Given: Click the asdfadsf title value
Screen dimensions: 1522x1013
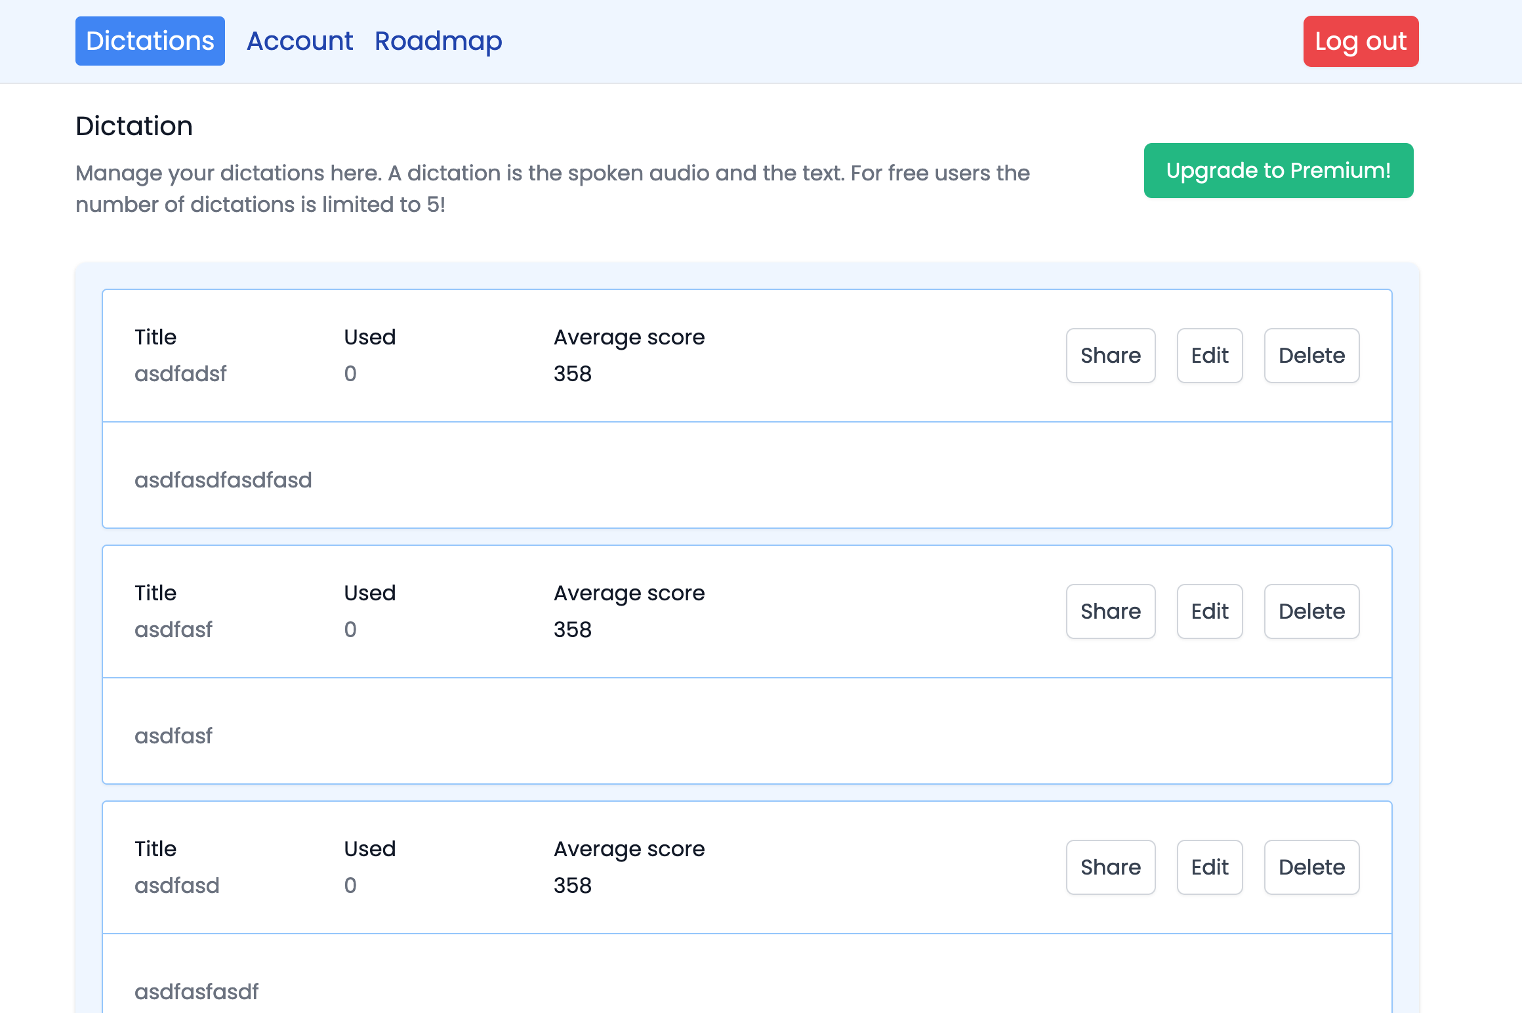Looking at the screenshot, I should click(x=180, y=374).
